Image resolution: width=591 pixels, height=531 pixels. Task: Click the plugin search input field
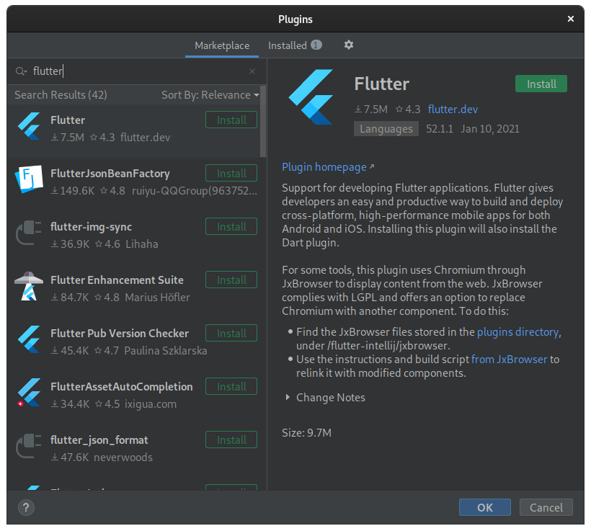tap(137, 71)
